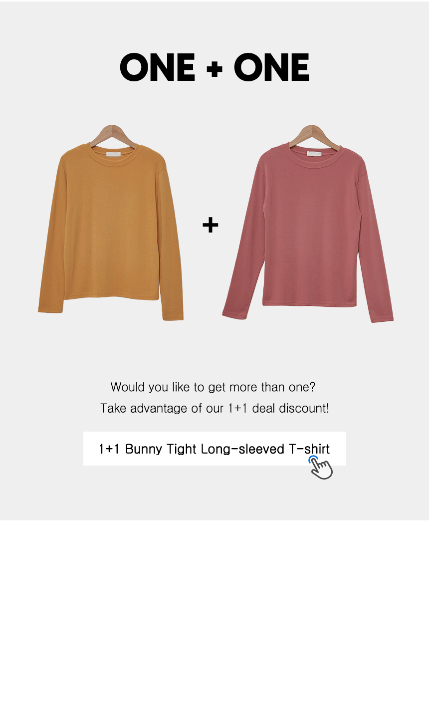This screenshot has width=429, height=722.
Task: Click the left sleeve cuff of the mustard shirt
Action: tap(50, 309)
